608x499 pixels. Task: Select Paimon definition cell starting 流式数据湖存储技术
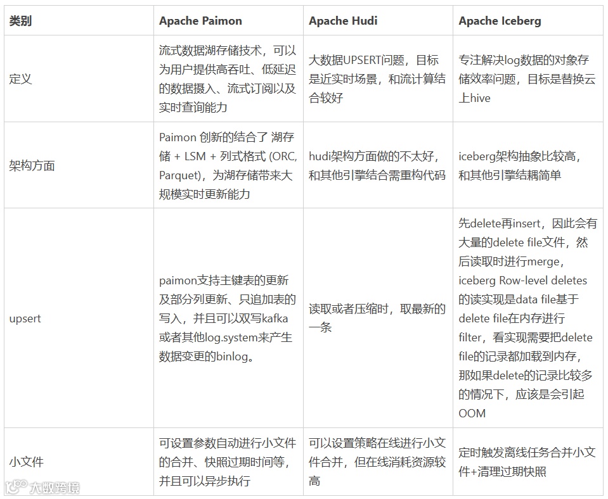228,79
